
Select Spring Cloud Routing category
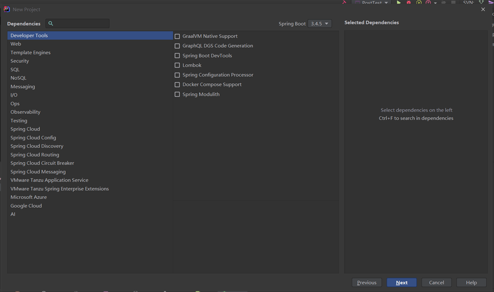pyautogui.click(x=90, y=155)
